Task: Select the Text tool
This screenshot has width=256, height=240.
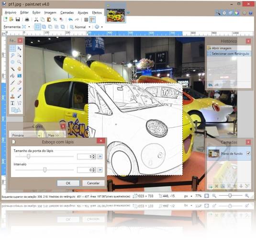Action: [x=12, y=103]
